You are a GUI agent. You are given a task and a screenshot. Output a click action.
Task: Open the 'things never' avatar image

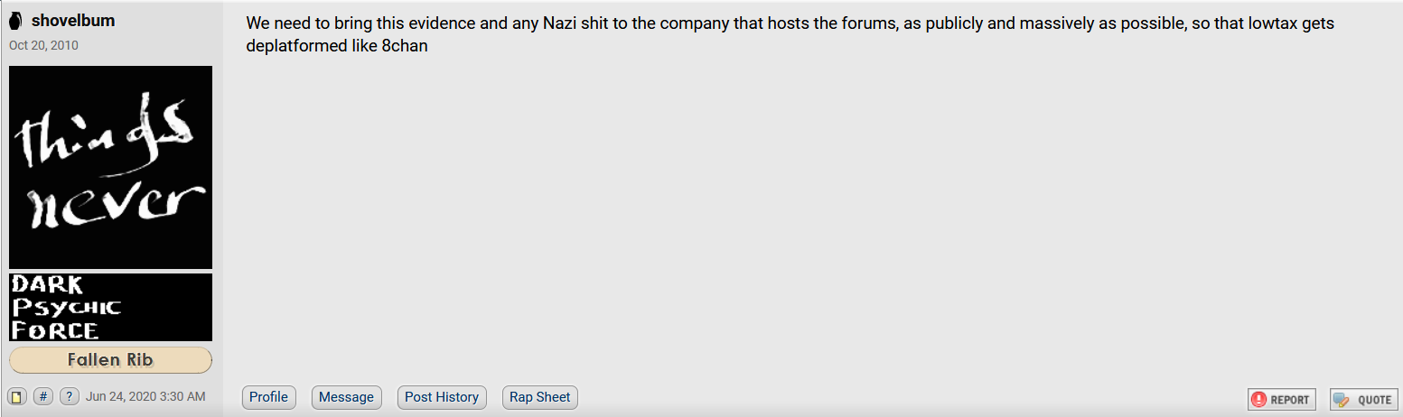click(x=110, y=167)
